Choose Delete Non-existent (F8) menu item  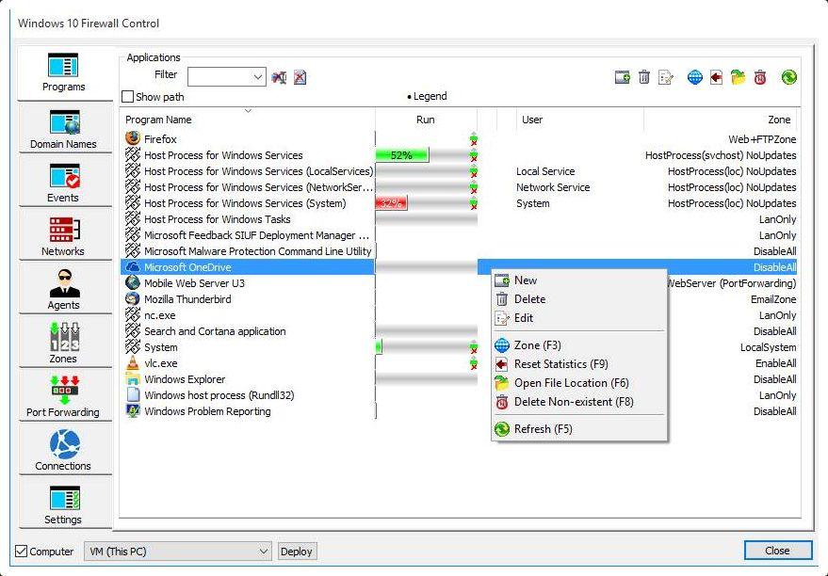pos(579,402)
